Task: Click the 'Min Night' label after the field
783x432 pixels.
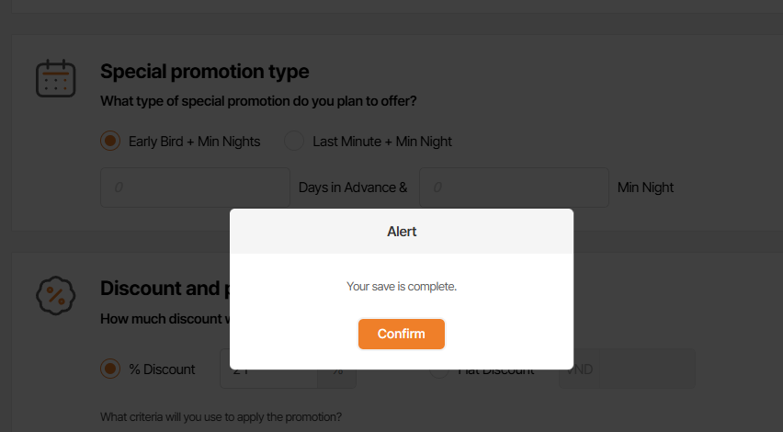Action: click(645, 188)
